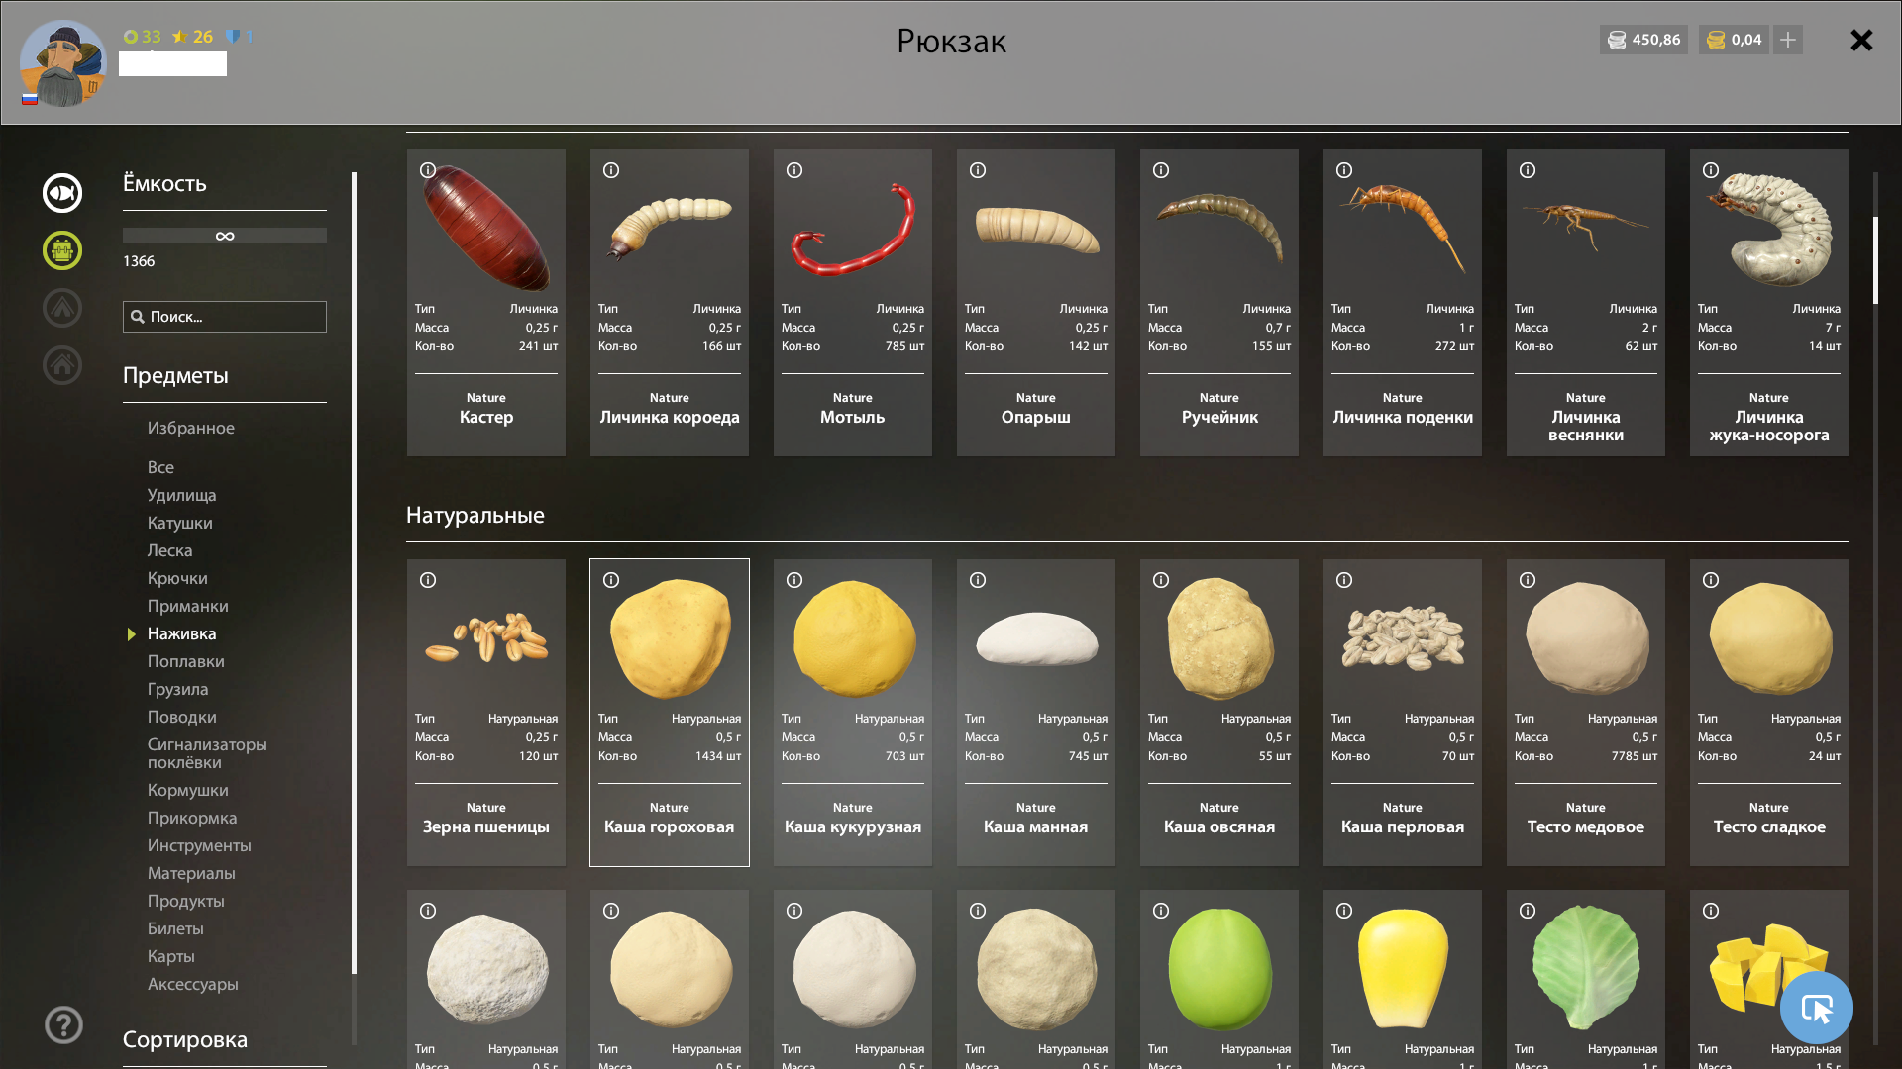Screen dimensions: 1902x1069
Task: Select the green backpack sidebar icon
Action: (x=61, y=250)
